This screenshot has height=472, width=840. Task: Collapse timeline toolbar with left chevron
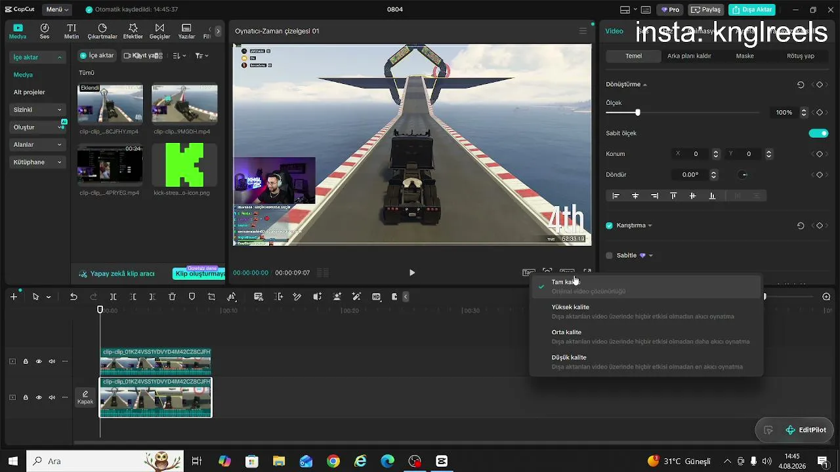click(406, 297)
